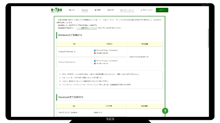The width and height of the screenshot is (220, 123).
Task: Click the OS column header in the Windows table
Action: click(x=74, y=44)
